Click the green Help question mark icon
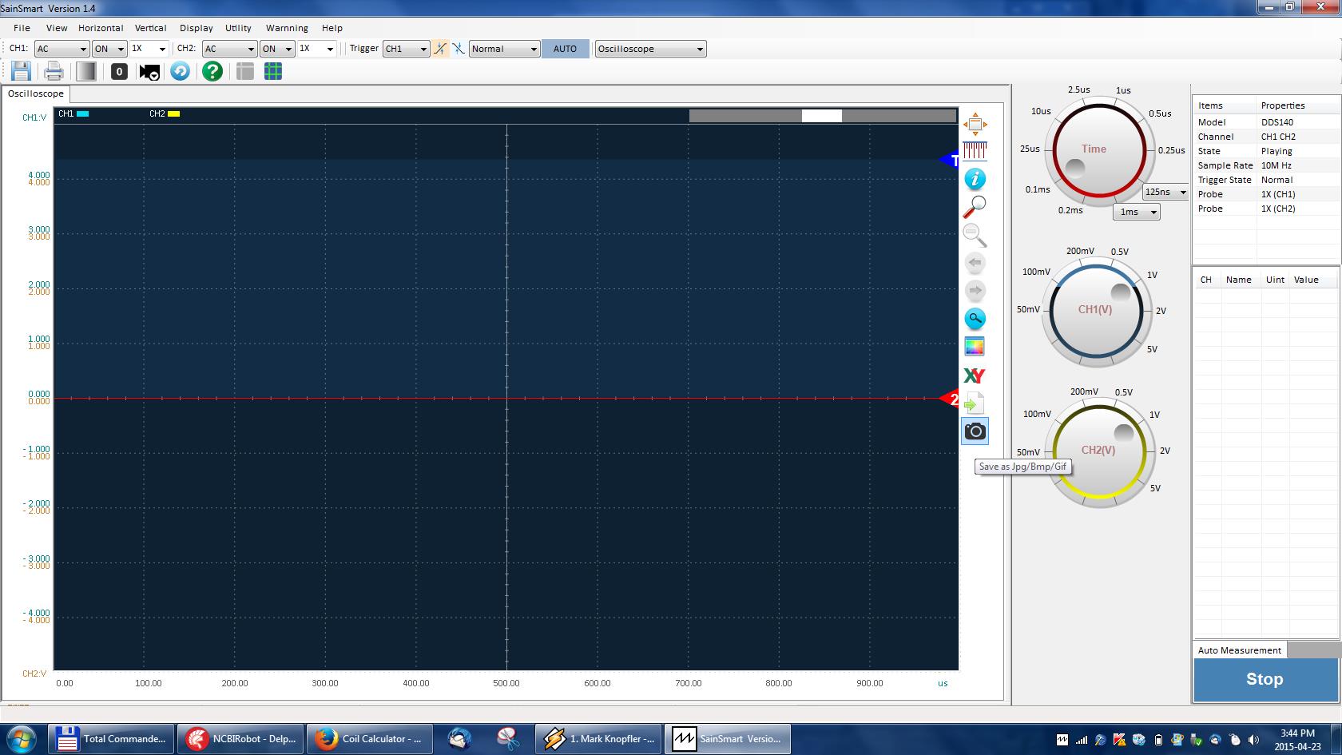Viewport: 1342px width, 755px height. pos(212,71)
